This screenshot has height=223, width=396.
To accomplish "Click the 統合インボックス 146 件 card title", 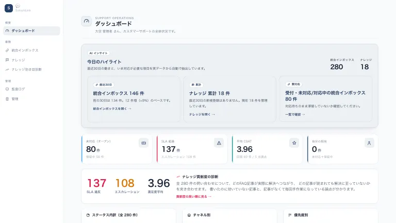I will tap(119, 93).
